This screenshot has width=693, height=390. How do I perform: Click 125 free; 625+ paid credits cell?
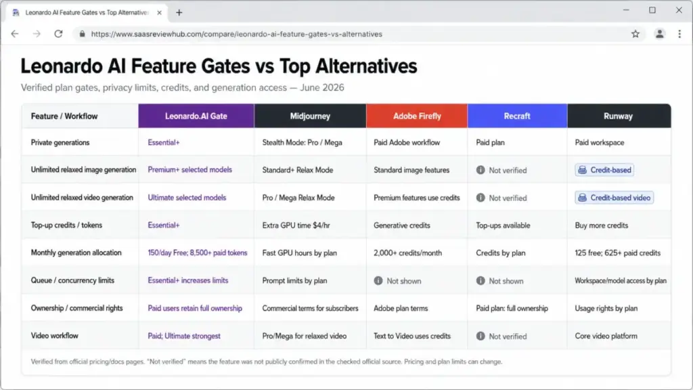point(618,253)
